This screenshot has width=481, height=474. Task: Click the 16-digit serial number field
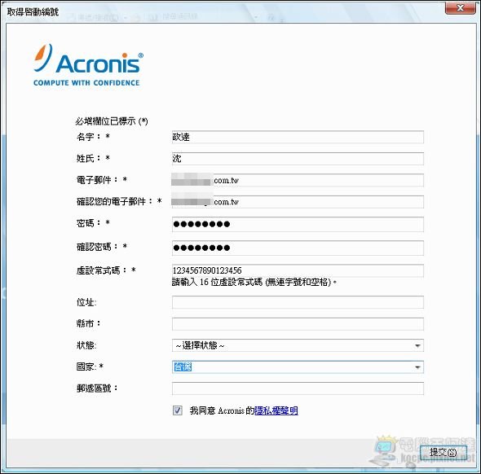pos(298,270)
